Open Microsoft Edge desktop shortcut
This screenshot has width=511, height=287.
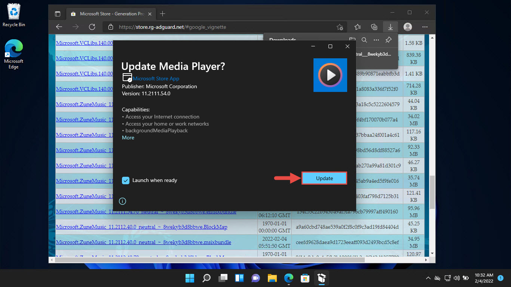click(13, 55)
